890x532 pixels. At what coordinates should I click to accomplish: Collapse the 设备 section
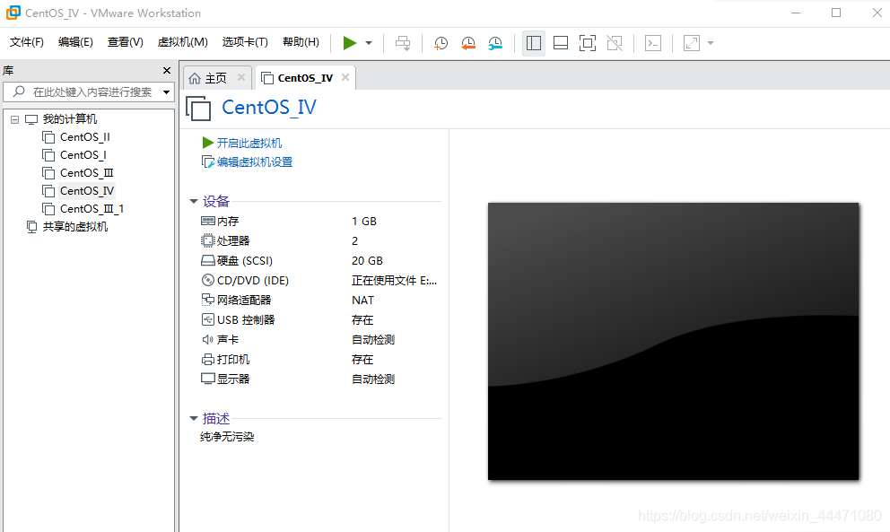pyautogui.click(x=194, y=201)
